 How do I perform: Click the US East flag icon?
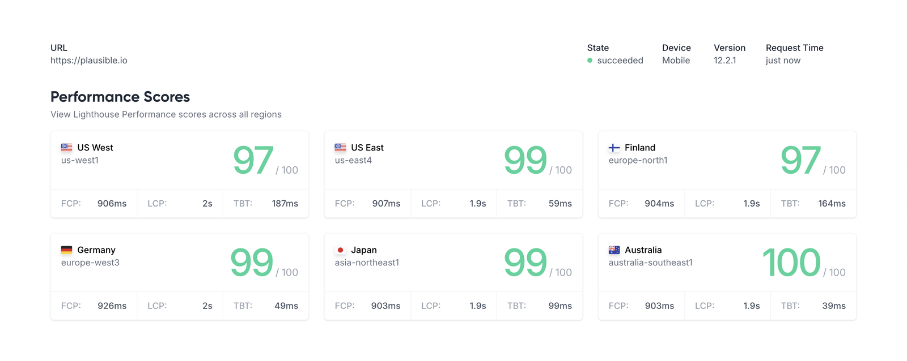click(340, 148)
